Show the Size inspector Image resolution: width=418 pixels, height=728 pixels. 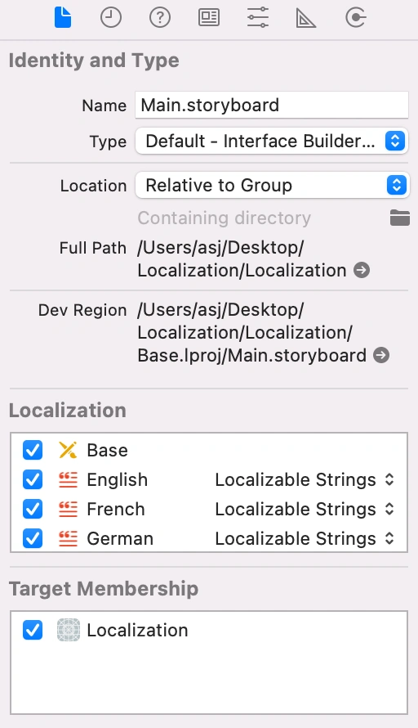[x=306, y=18]
